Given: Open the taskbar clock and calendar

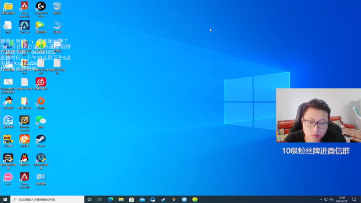Looking at the screenshot, I should (342, 199).
